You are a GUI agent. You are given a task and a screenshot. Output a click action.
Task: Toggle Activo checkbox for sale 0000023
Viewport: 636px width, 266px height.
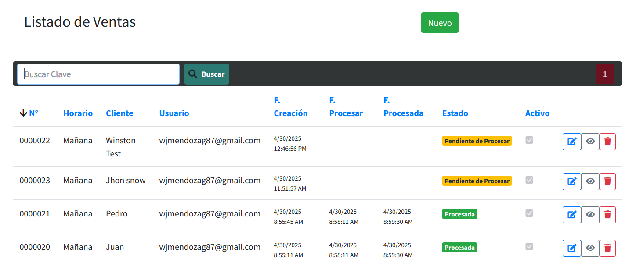point(529,180)
